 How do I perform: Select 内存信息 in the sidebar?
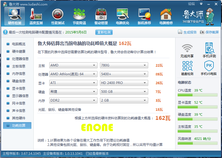(x=17, y=74)
